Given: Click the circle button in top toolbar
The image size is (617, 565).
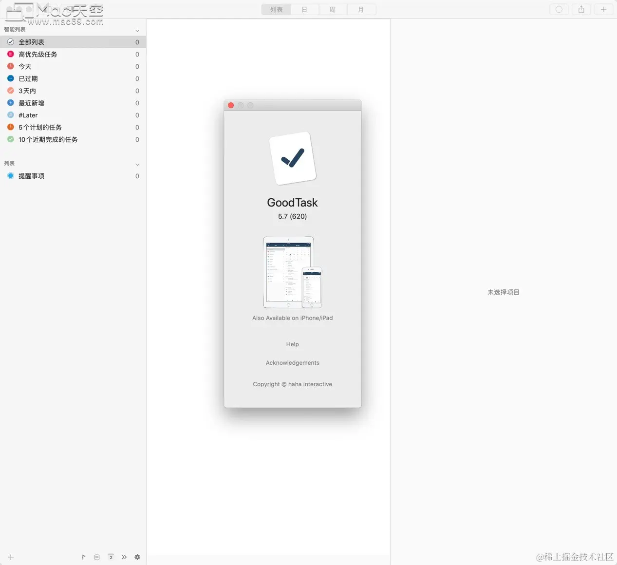Looking at the screenshot, I should (559, 9).
